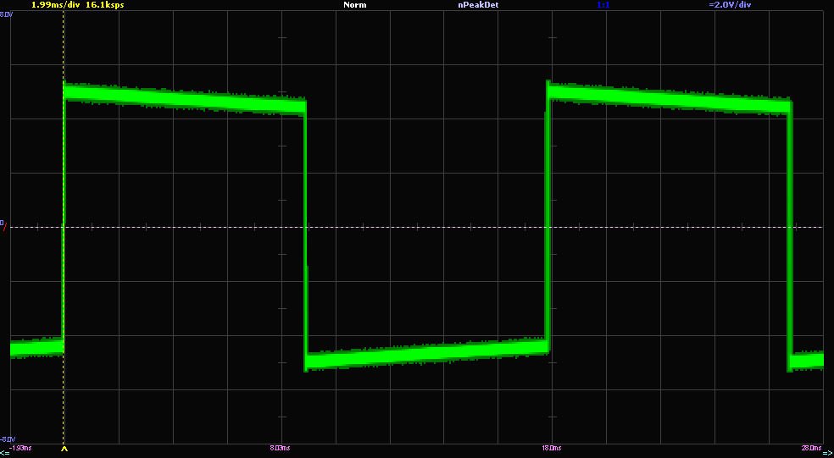
Task: Click the 8.0V top voltage label
Action: point(7,14)
